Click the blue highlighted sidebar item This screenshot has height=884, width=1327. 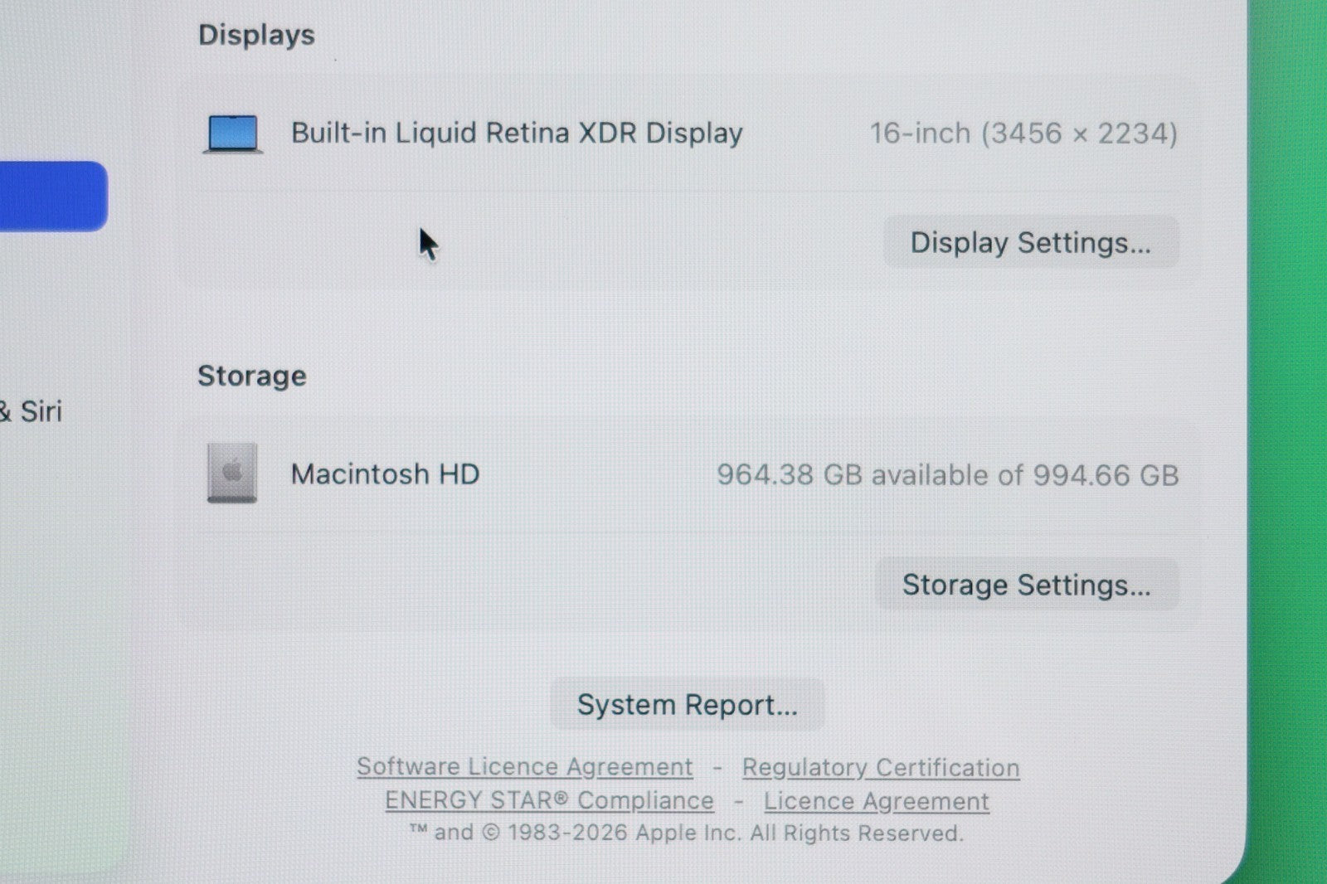pos(52,196)
